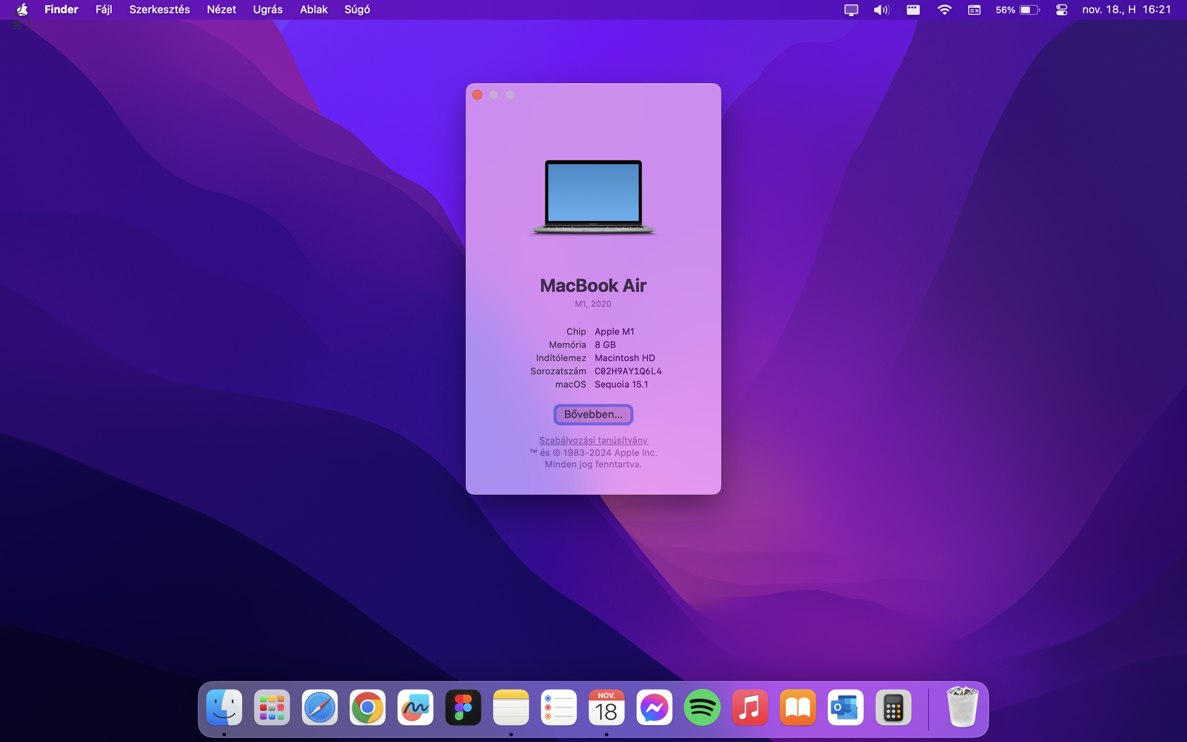This screenshot has width=1187, height=742.
Task: Open the Trash in the Dock
Action: point(962,707)
